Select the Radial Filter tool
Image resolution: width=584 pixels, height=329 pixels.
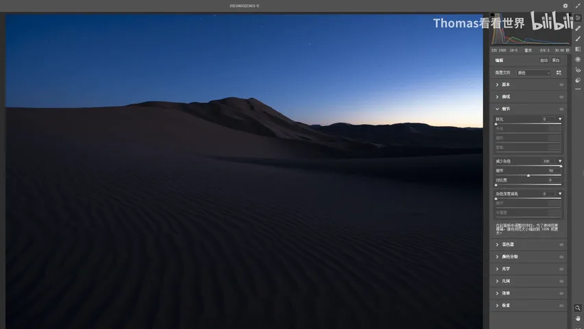[x=578, y=60]
